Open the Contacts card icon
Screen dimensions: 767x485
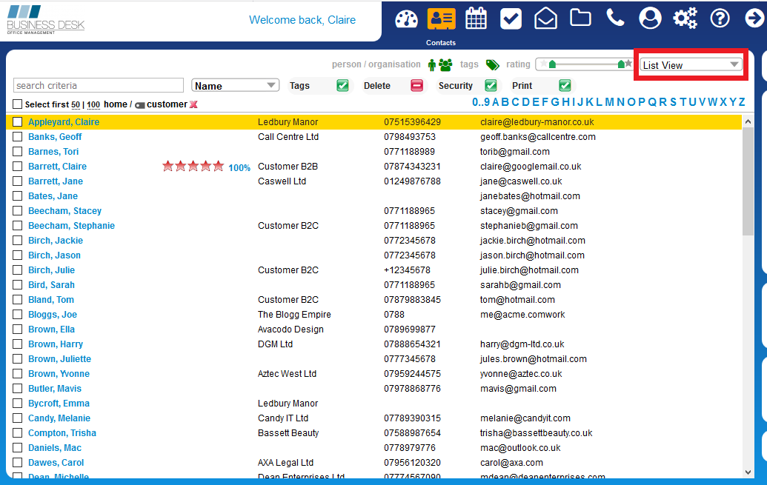(441, 19)
